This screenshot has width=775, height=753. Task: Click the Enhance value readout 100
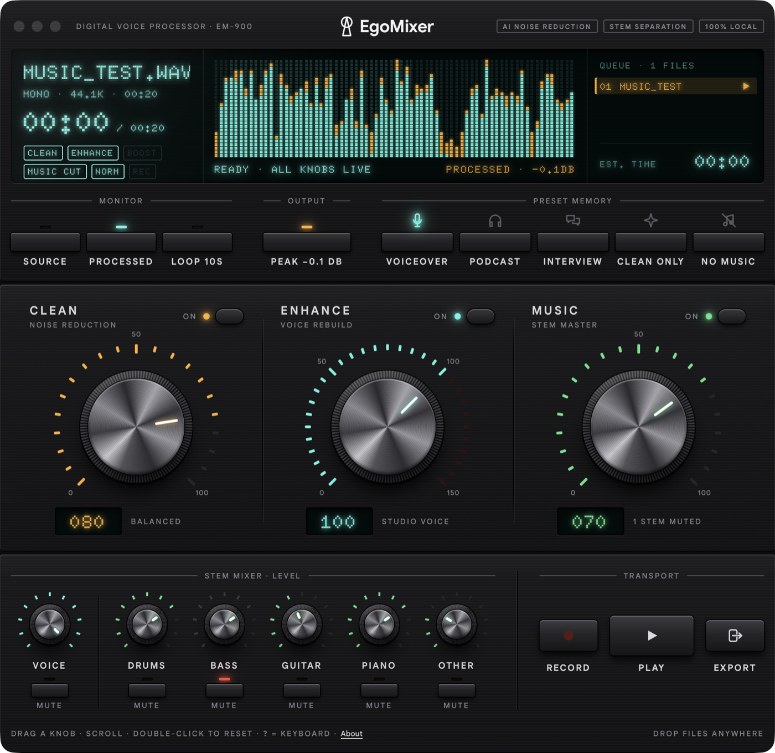pyautogui.click(x=339, y=521)
